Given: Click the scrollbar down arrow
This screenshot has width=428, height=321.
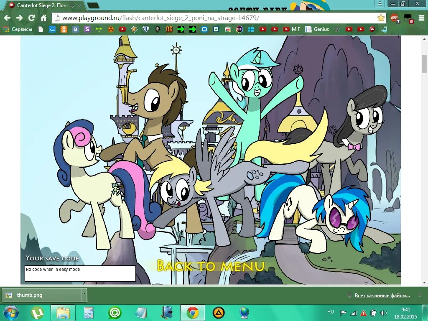Looking at the screenshot, I should 424,283.
